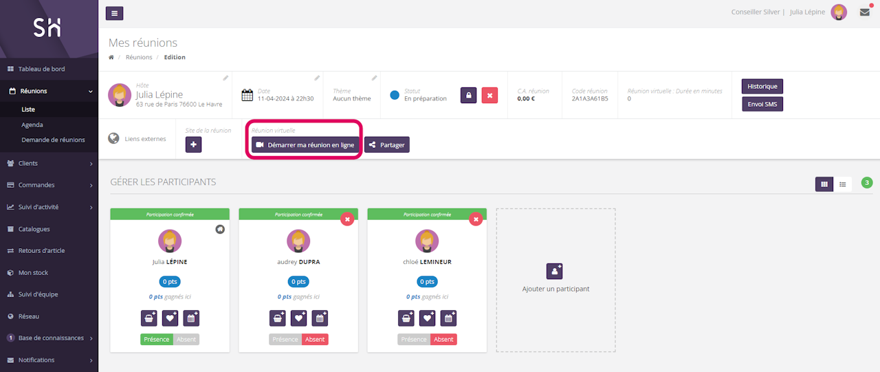Click the hamburger menu toggle icon
The width and height of the screenshot is (880, 372).
115,13
